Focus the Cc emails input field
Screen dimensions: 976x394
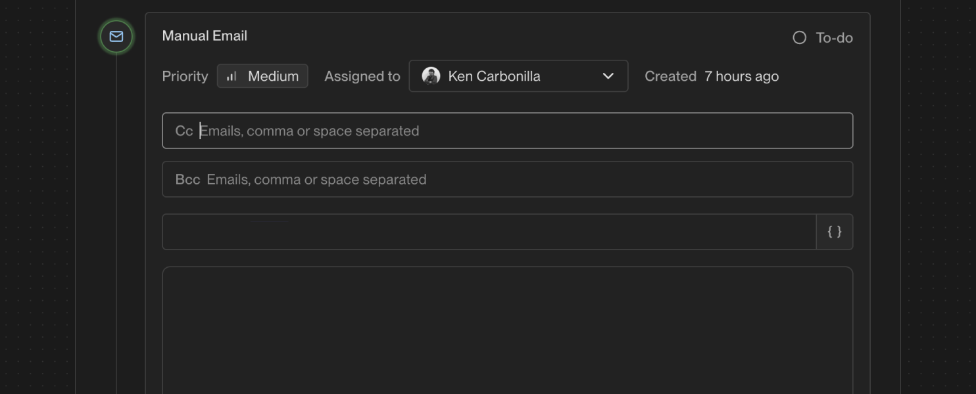pyautogui.click(x=508, y=131)
